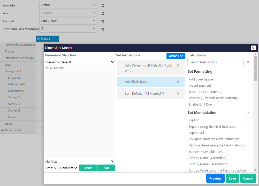
Task: Open the Hierarchy: Default dropdown
Action: (x=79, y=62)
